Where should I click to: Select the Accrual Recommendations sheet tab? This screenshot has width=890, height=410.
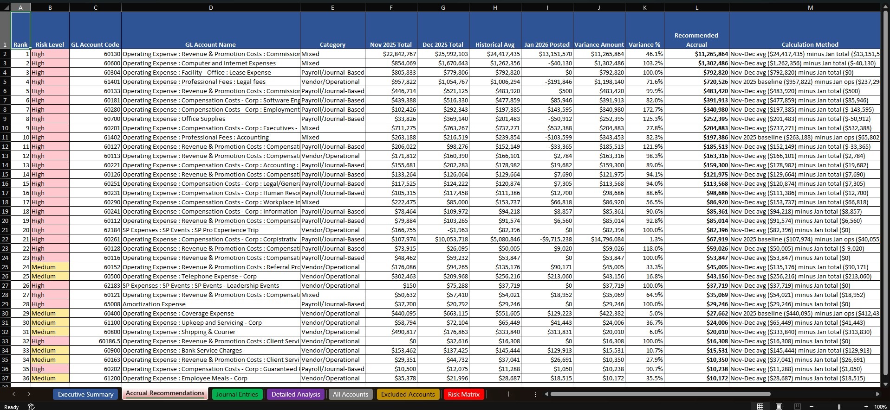coord(165,393)
